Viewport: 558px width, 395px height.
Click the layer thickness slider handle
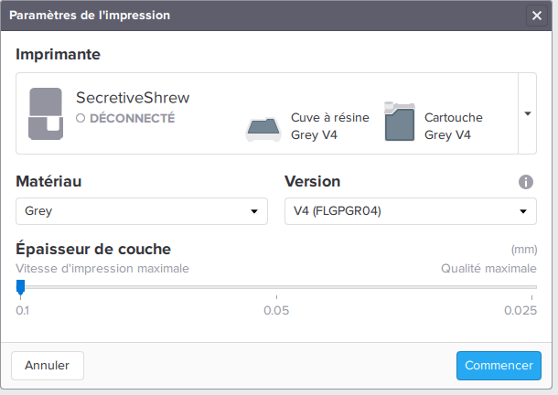pos(20,288)
